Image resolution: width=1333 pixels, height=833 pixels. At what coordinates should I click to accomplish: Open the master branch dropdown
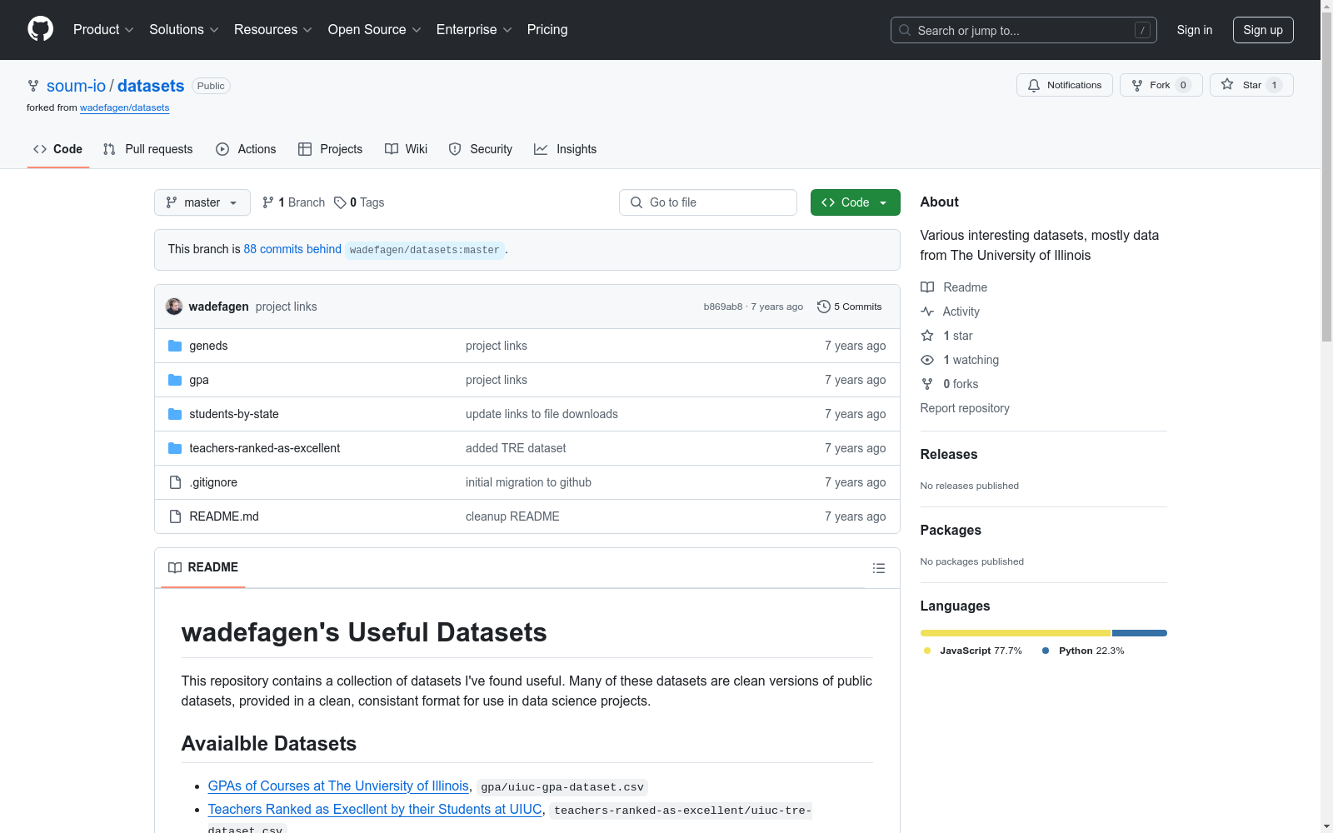[202, 202]
